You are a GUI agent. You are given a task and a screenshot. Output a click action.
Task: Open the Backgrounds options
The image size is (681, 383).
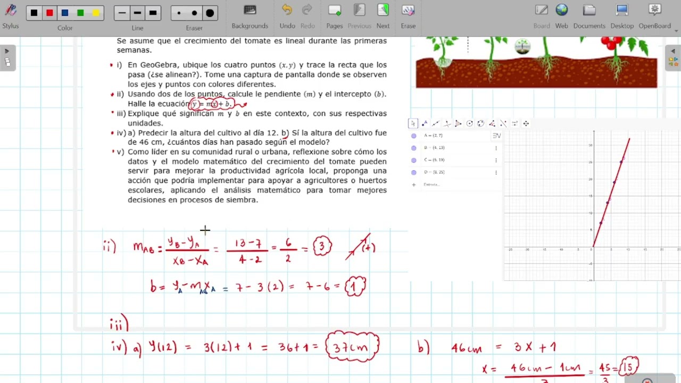[250, 16]
